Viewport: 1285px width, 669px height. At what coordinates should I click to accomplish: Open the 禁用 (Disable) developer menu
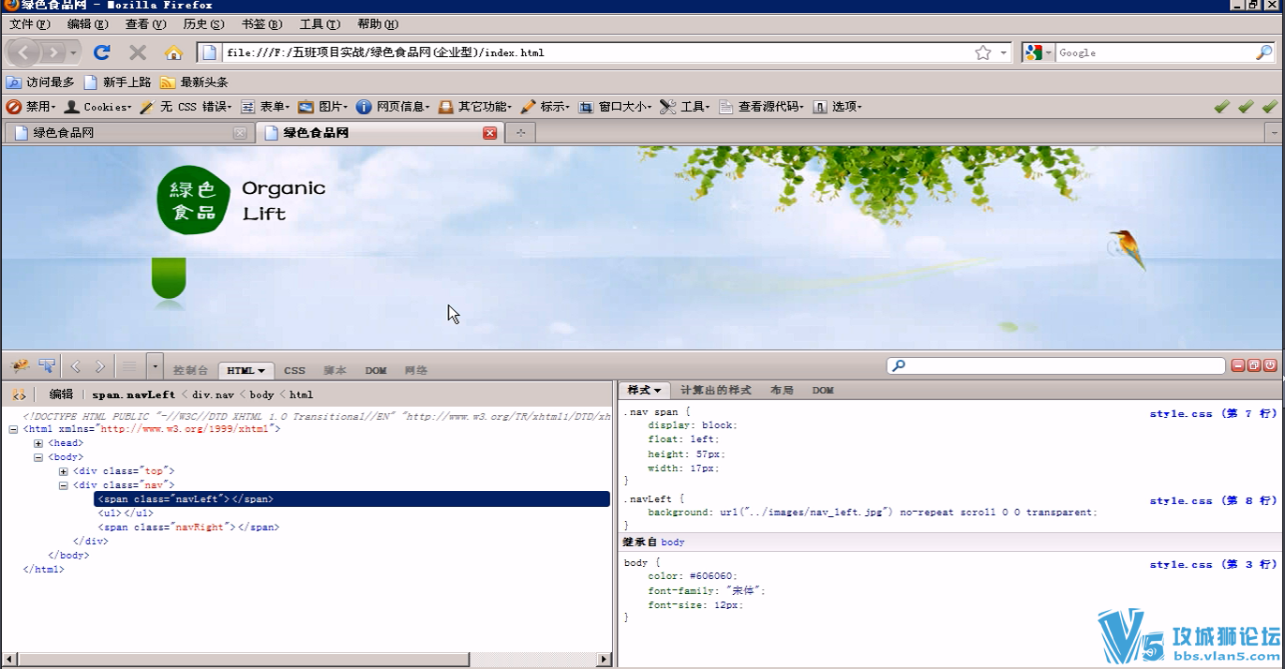31,107
